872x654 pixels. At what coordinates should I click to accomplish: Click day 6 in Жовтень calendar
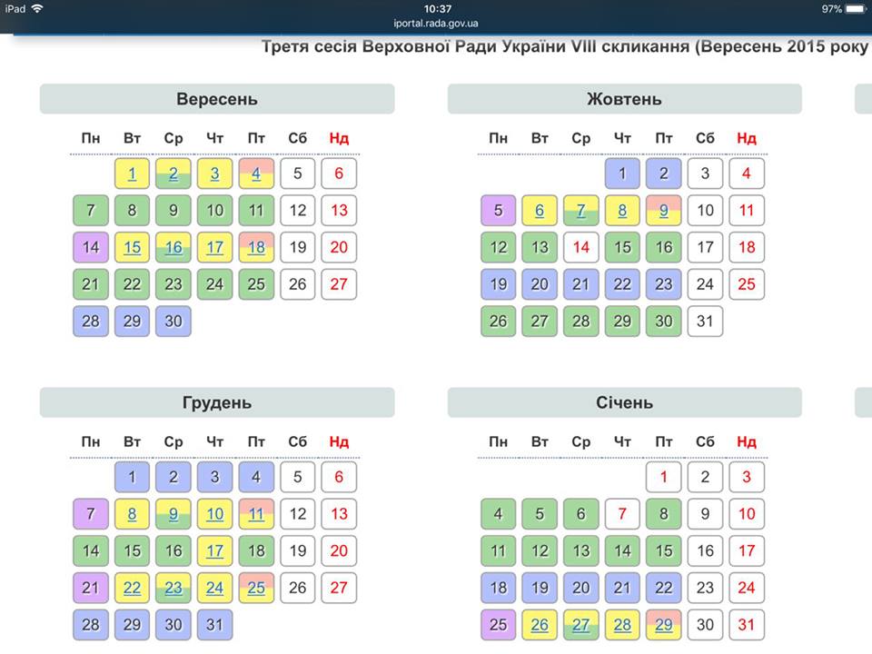[x=540, y=211]
